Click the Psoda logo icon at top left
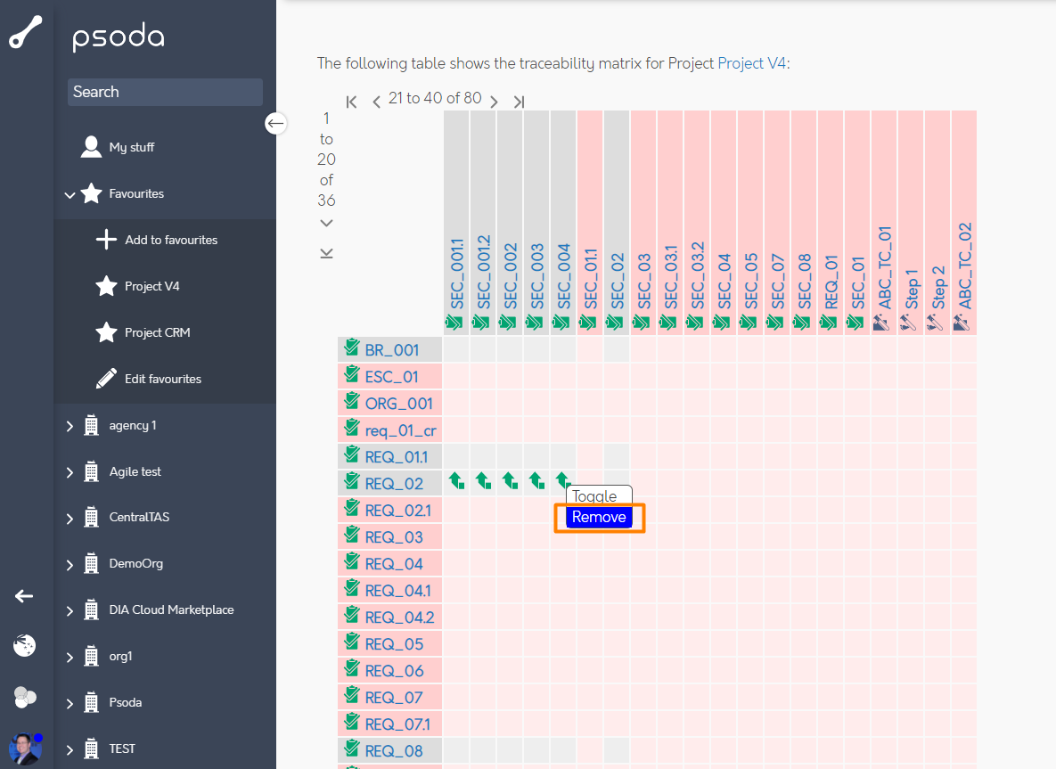This screenshot has height=769, width=1056. [26, 32]
